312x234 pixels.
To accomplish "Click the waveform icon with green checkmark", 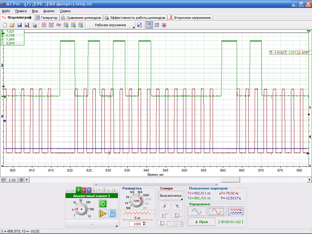I will coord(66,25).
